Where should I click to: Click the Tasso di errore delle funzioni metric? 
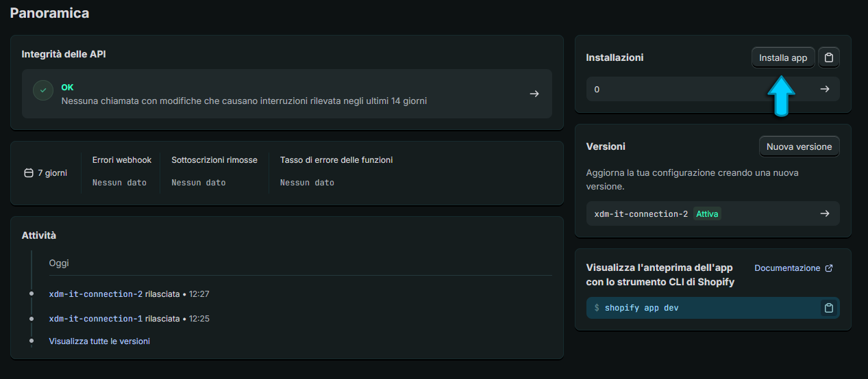[x=336, y=171]
